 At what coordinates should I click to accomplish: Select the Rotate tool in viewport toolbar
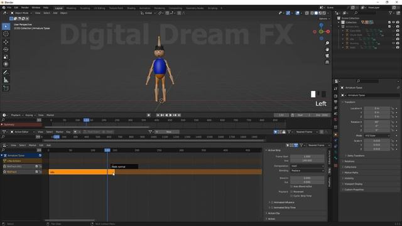pos(6,49)
